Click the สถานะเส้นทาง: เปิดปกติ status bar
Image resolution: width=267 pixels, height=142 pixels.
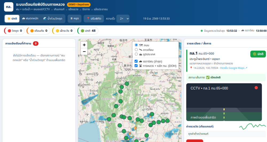[x=226, y=77]
